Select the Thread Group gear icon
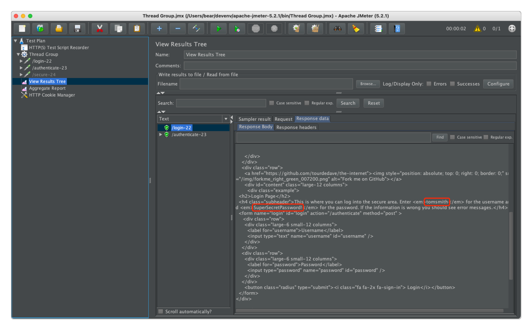 24,54
